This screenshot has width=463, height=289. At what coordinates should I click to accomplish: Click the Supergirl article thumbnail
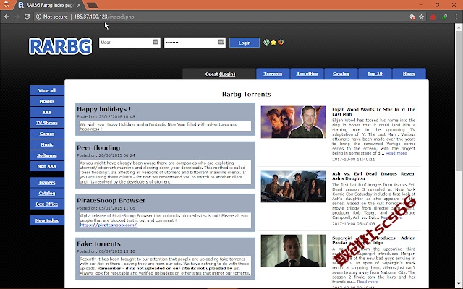point(293,251)
